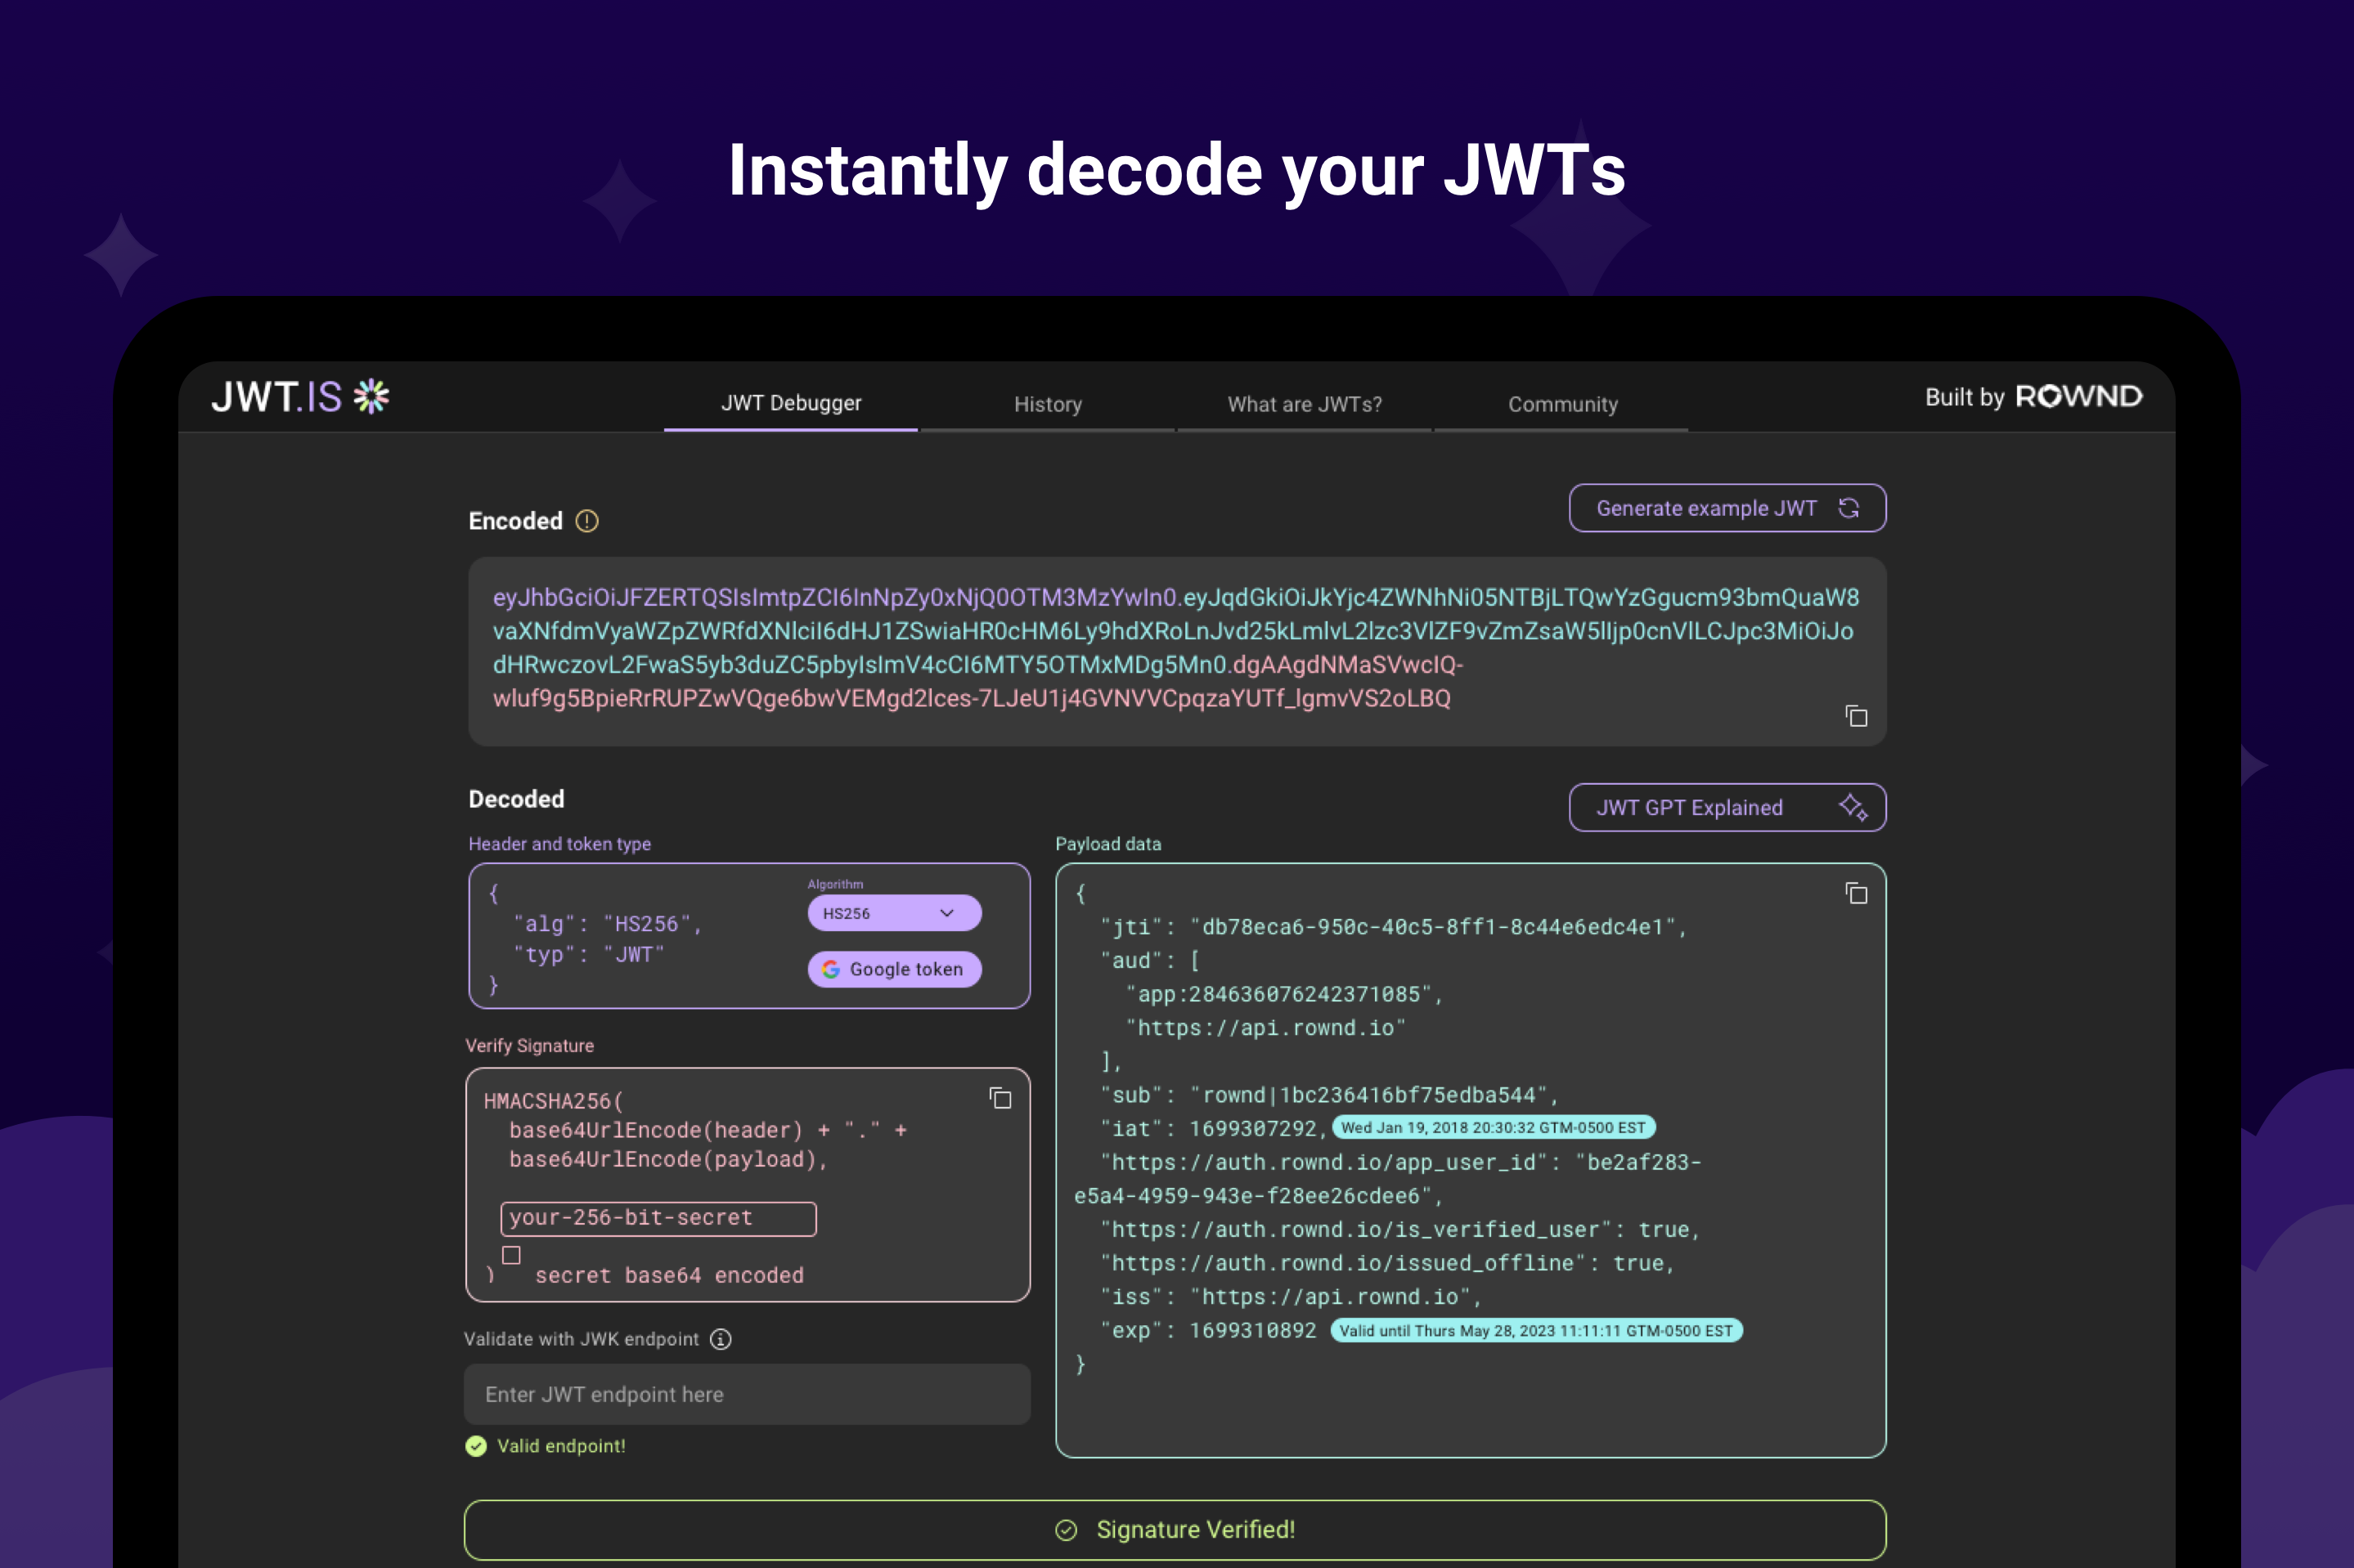Click the refresh icon in Generate button
Image resolution: width=2354 pixels, height=1568 pixels.
click(1849, 508)
